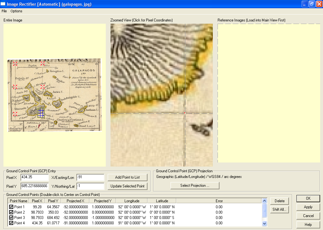Click the blue grid zoom box on map
The height and width of the screenshot is (230, 323).
41,113
